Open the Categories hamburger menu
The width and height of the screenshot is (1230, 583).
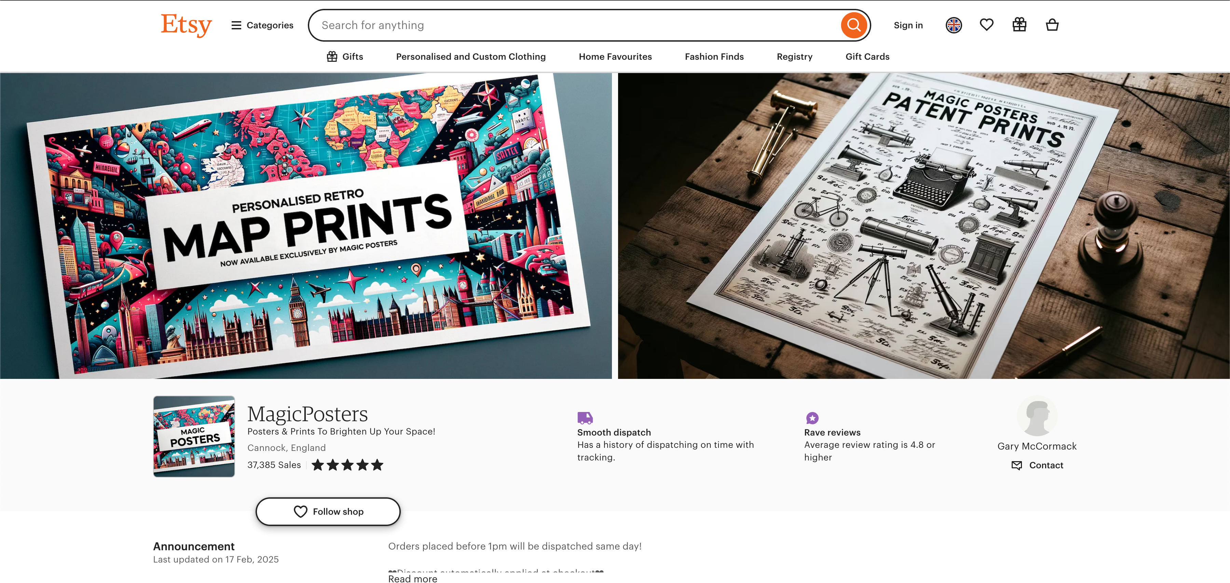(262, 25)
